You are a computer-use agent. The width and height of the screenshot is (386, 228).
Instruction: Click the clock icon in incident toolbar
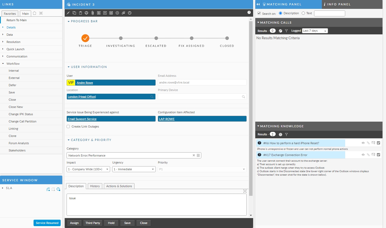[x=130, y=13]
